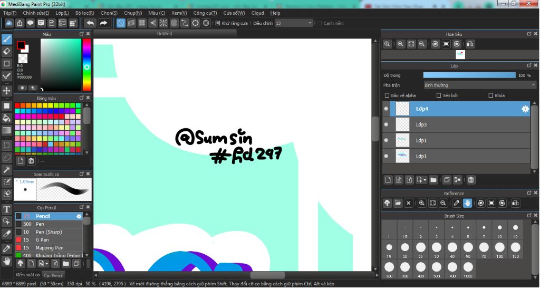
Task: Add a new folder in Layer panel
Action: point(433,180)
